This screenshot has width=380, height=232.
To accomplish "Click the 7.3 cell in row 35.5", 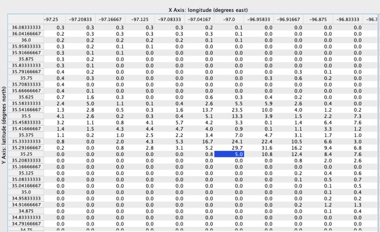I will point(348,116).
